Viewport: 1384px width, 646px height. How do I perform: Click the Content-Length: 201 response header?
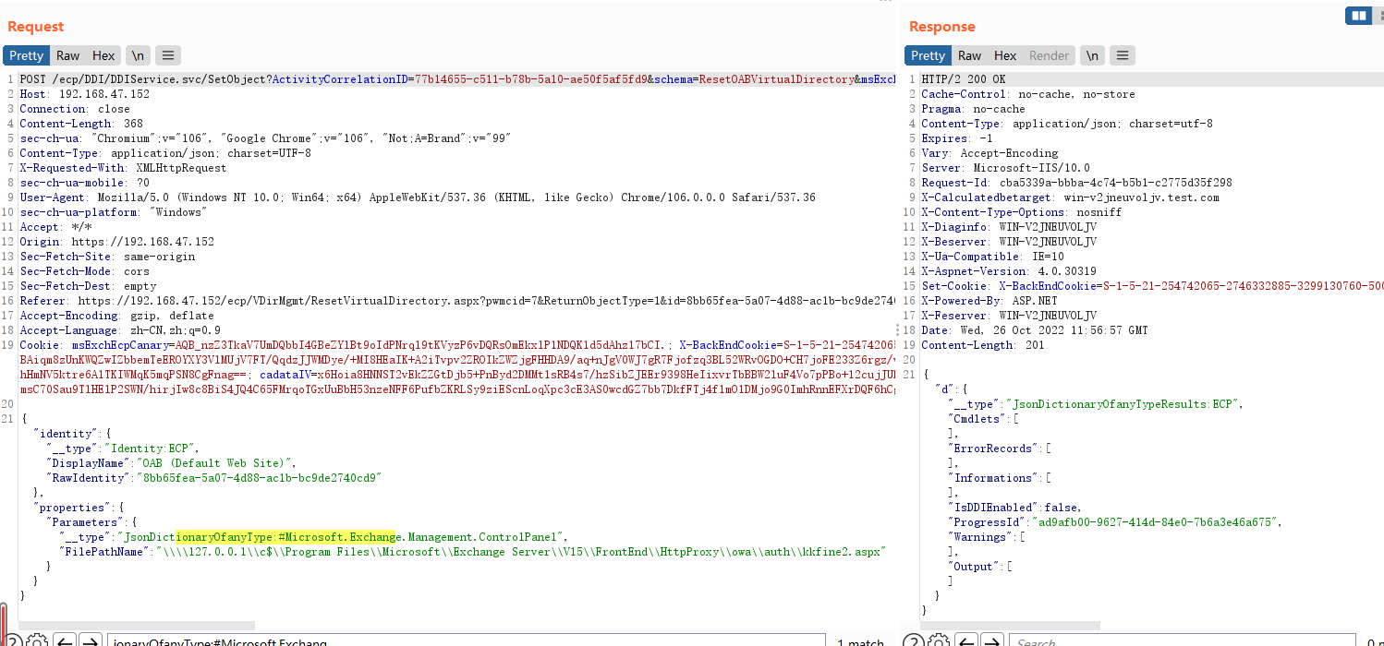(982, 345)
